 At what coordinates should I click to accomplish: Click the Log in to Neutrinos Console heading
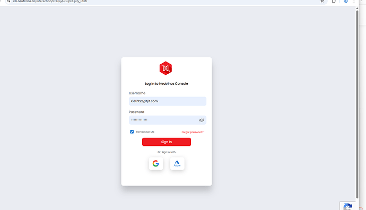coord(167,84)
